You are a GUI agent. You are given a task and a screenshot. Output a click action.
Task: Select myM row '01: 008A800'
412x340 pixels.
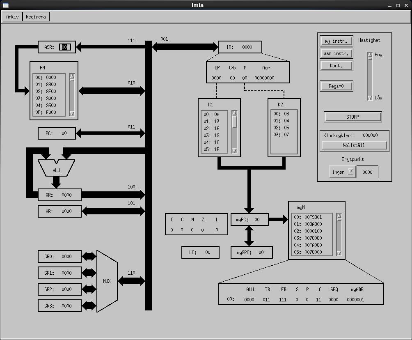(x=312, y=224)
